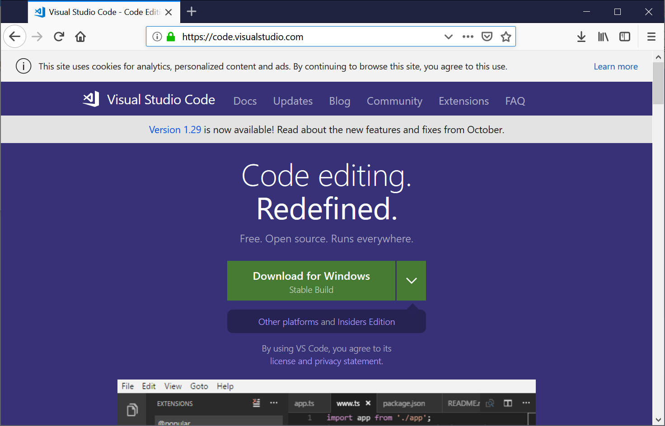Open the Extensions navigation item
Image resolution: width=665 pixels, height=426 pixels.
coord(464,101)
